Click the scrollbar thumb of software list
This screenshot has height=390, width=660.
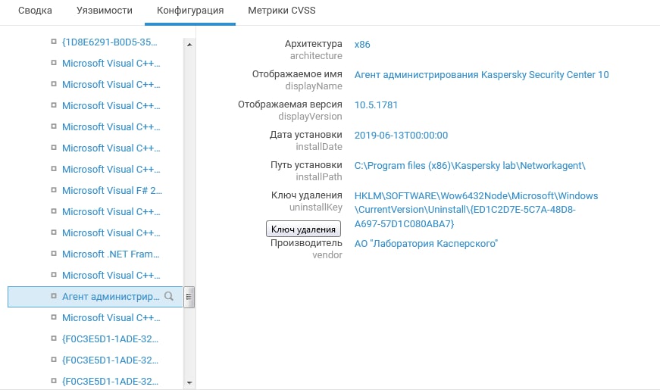(x=189, y=297)
